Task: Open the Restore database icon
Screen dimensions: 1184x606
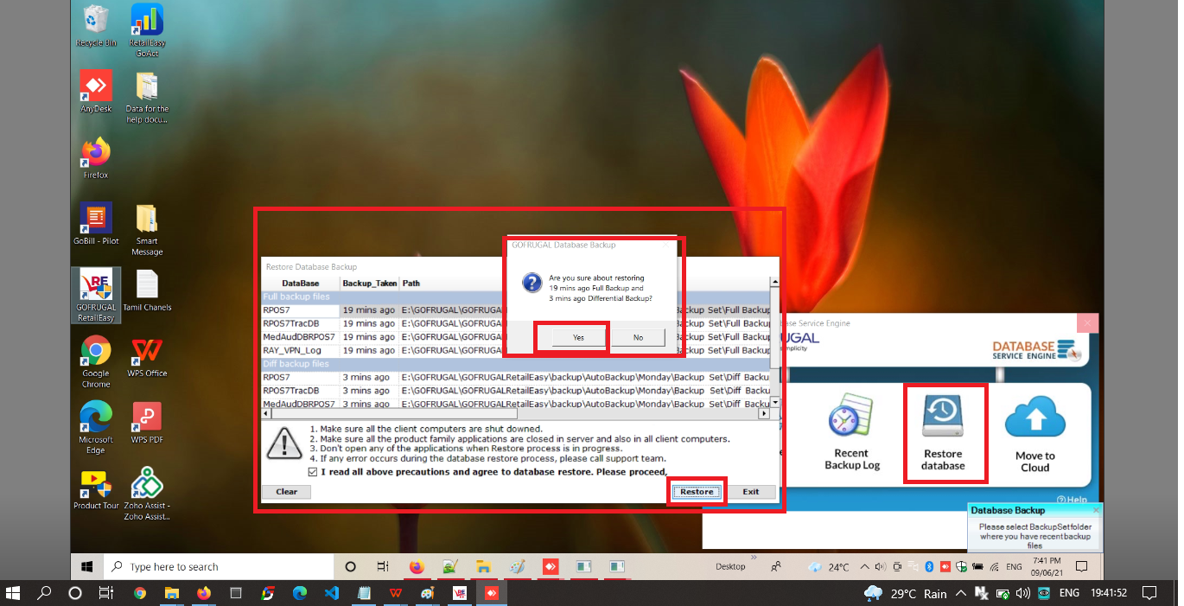Action: pos(943,434)
